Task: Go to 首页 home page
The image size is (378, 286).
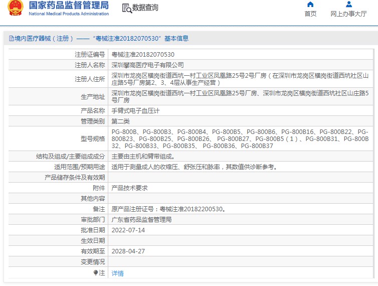Action: [x=310, y=14]
